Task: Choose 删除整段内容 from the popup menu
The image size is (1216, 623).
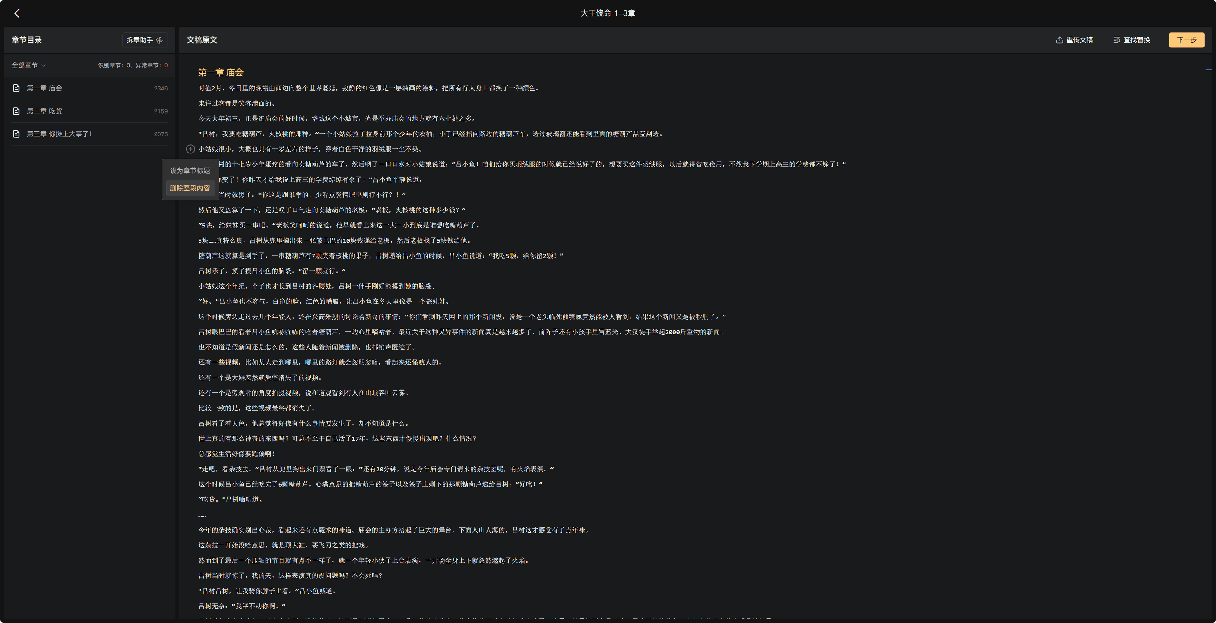Action: tap(190, 188)
